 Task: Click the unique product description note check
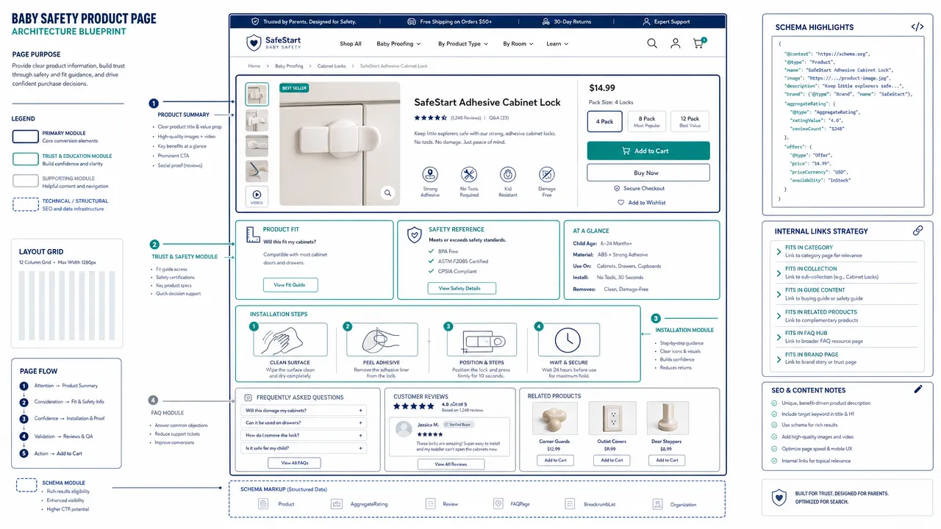point(774,403)
